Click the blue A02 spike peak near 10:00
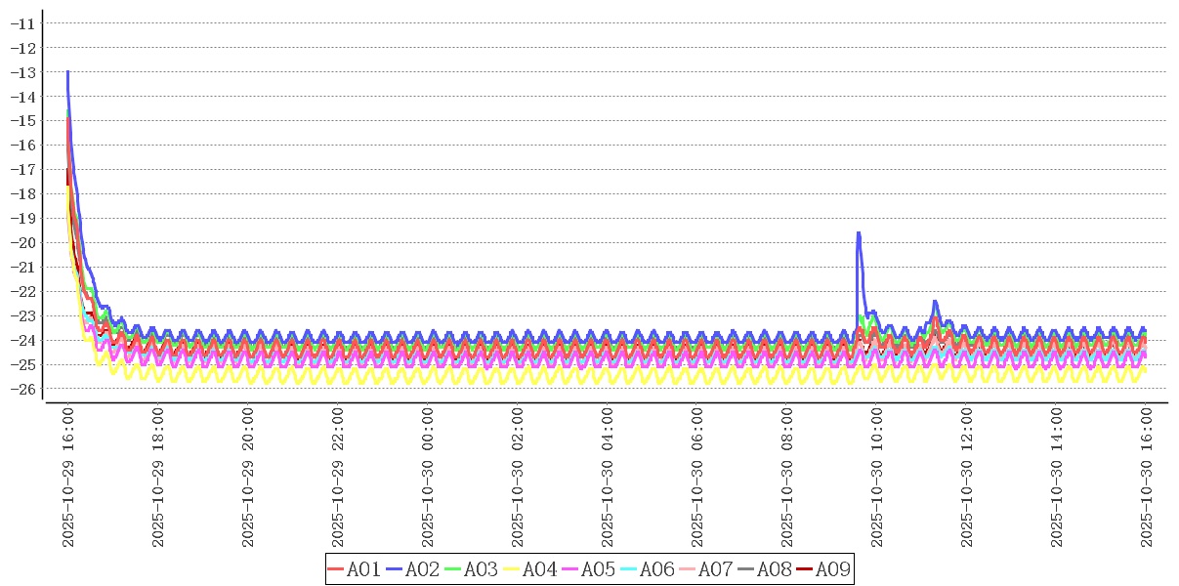Image resolution: width=1179 pixels, height=586 pixels. [858, 232]
